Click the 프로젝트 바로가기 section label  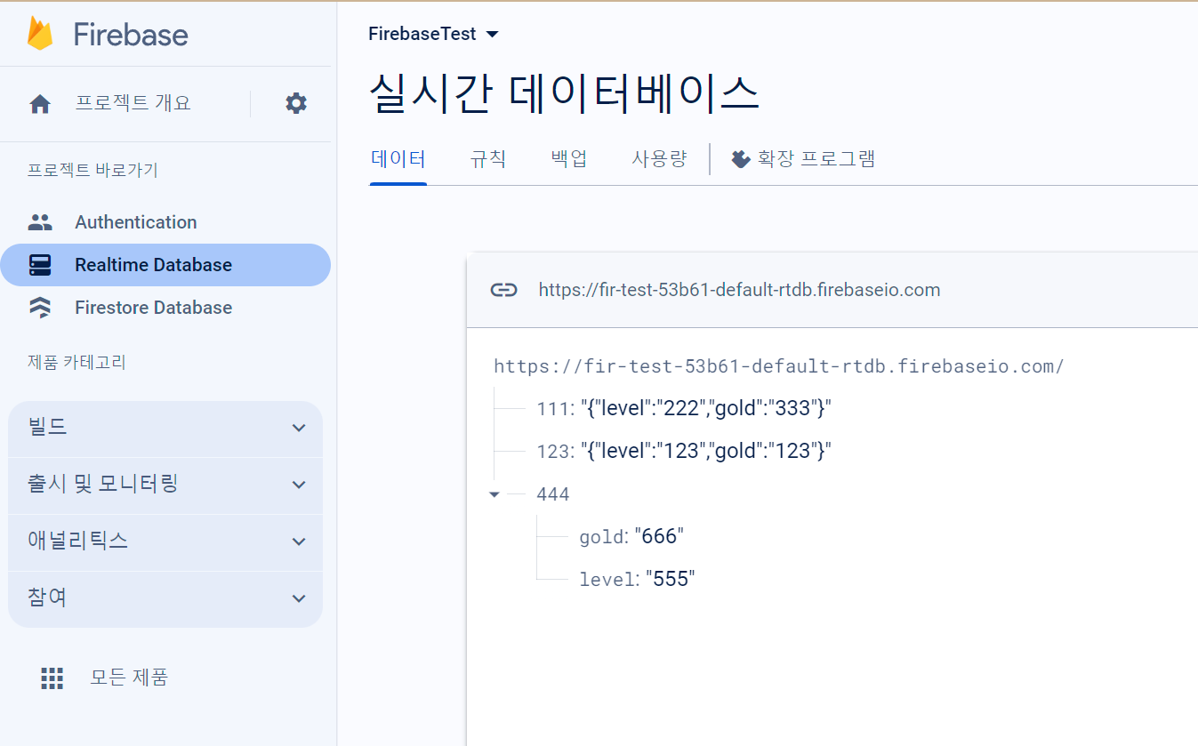pyautogui.click(x=92, y=170)
